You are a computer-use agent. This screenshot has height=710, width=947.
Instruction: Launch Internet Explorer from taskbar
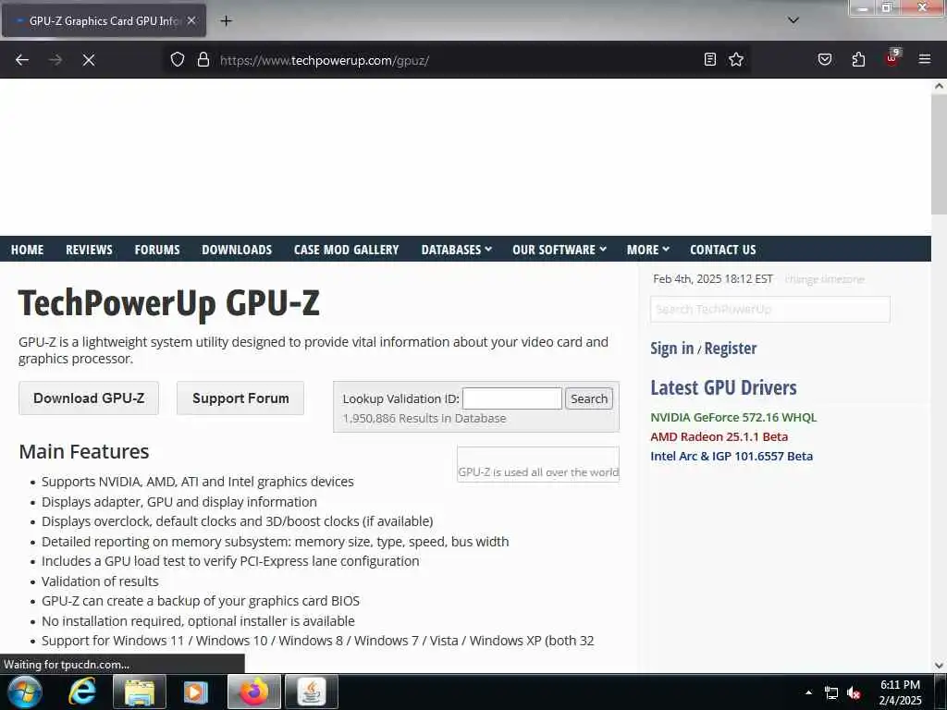click(81, 692)
